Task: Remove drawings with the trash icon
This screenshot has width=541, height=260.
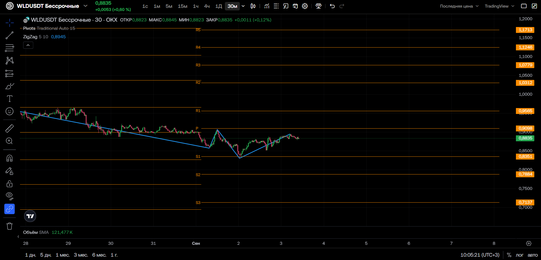Action: 10,226
